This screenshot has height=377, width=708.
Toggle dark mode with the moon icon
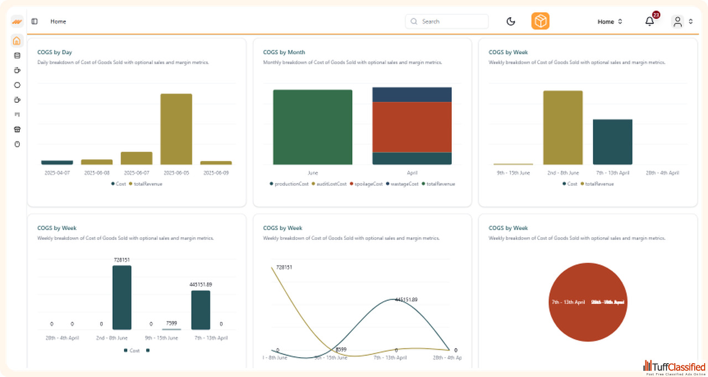(x=511, y=22)
